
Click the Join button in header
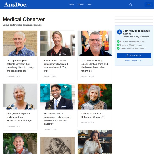pyautogui.click(x=149, y=5)
